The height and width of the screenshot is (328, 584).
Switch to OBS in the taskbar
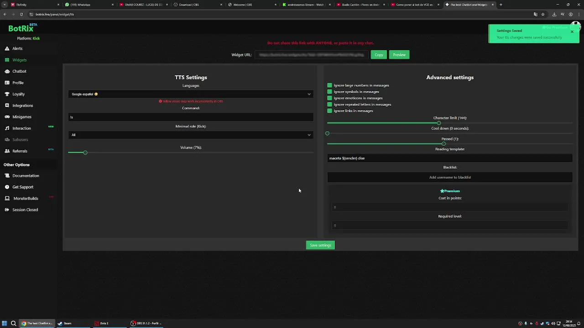(x=146, y=323)
